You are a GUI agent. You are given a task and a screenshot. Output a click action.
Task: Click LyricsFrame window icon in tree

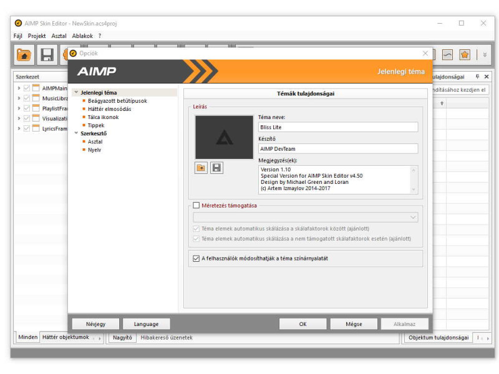click(36, 128)
